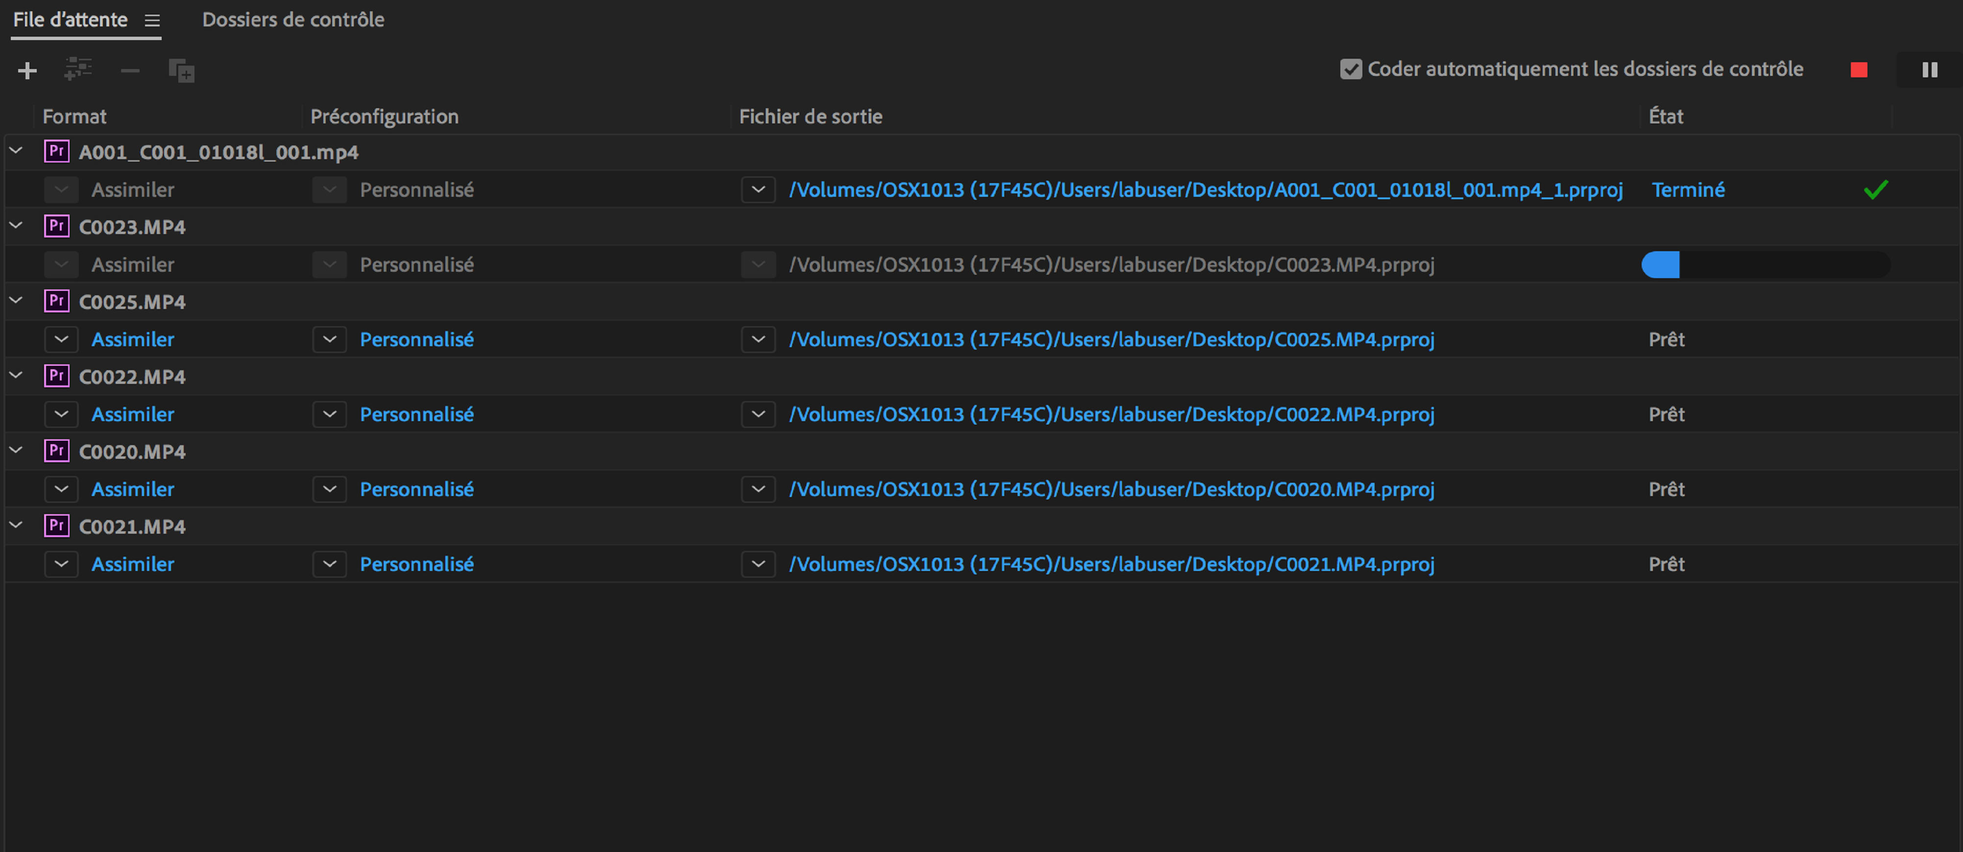Open preset dropdown for C0022.MP4

pyautogui.click(x=329, y=414)
